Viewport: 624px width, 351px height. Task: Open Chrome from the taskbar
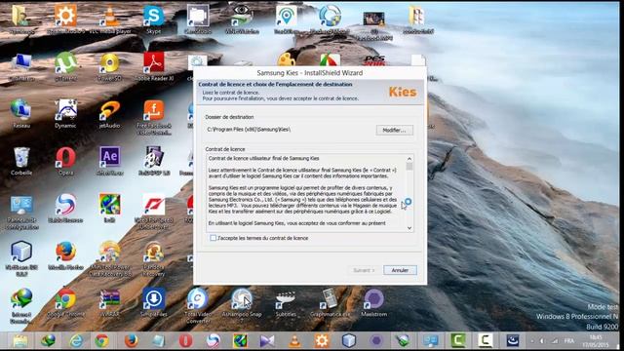point(101,340)
